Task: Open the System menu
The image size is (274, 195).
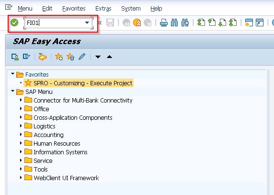Action: click(131, 9)
